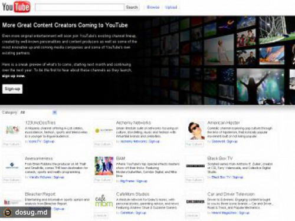Click Sign-up link under American Hipster
295x221 pixels.
click(232, 141)
